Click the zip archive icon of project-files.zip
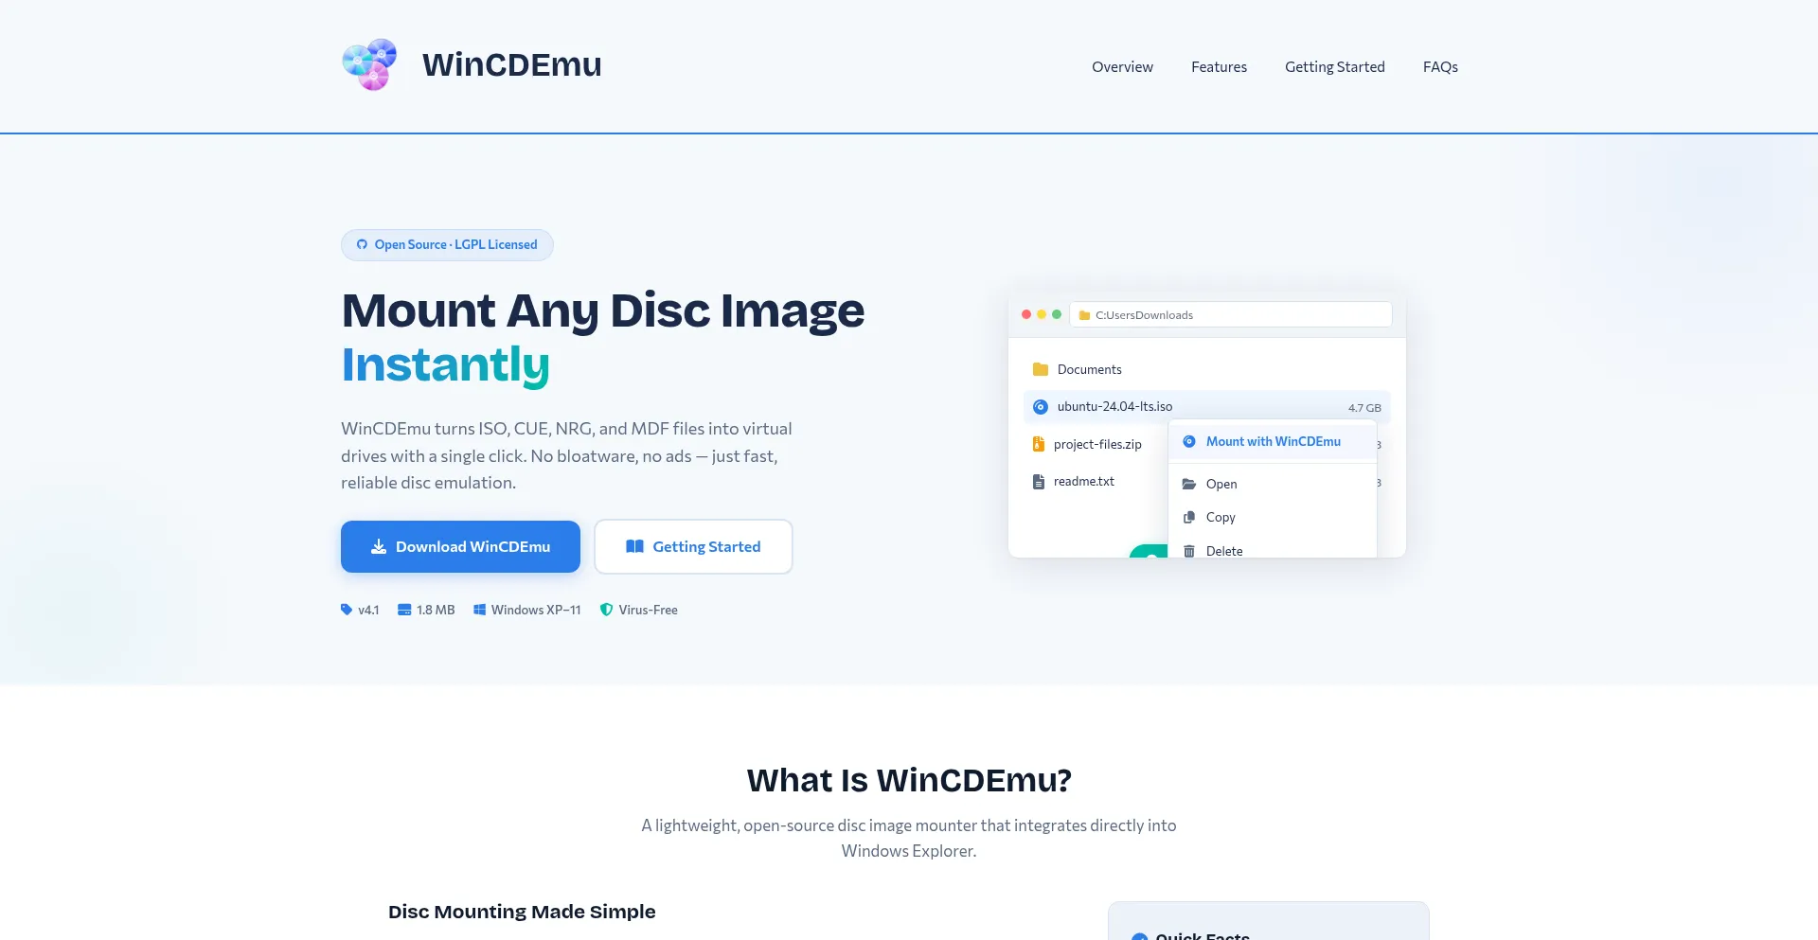 [1039, 444]
